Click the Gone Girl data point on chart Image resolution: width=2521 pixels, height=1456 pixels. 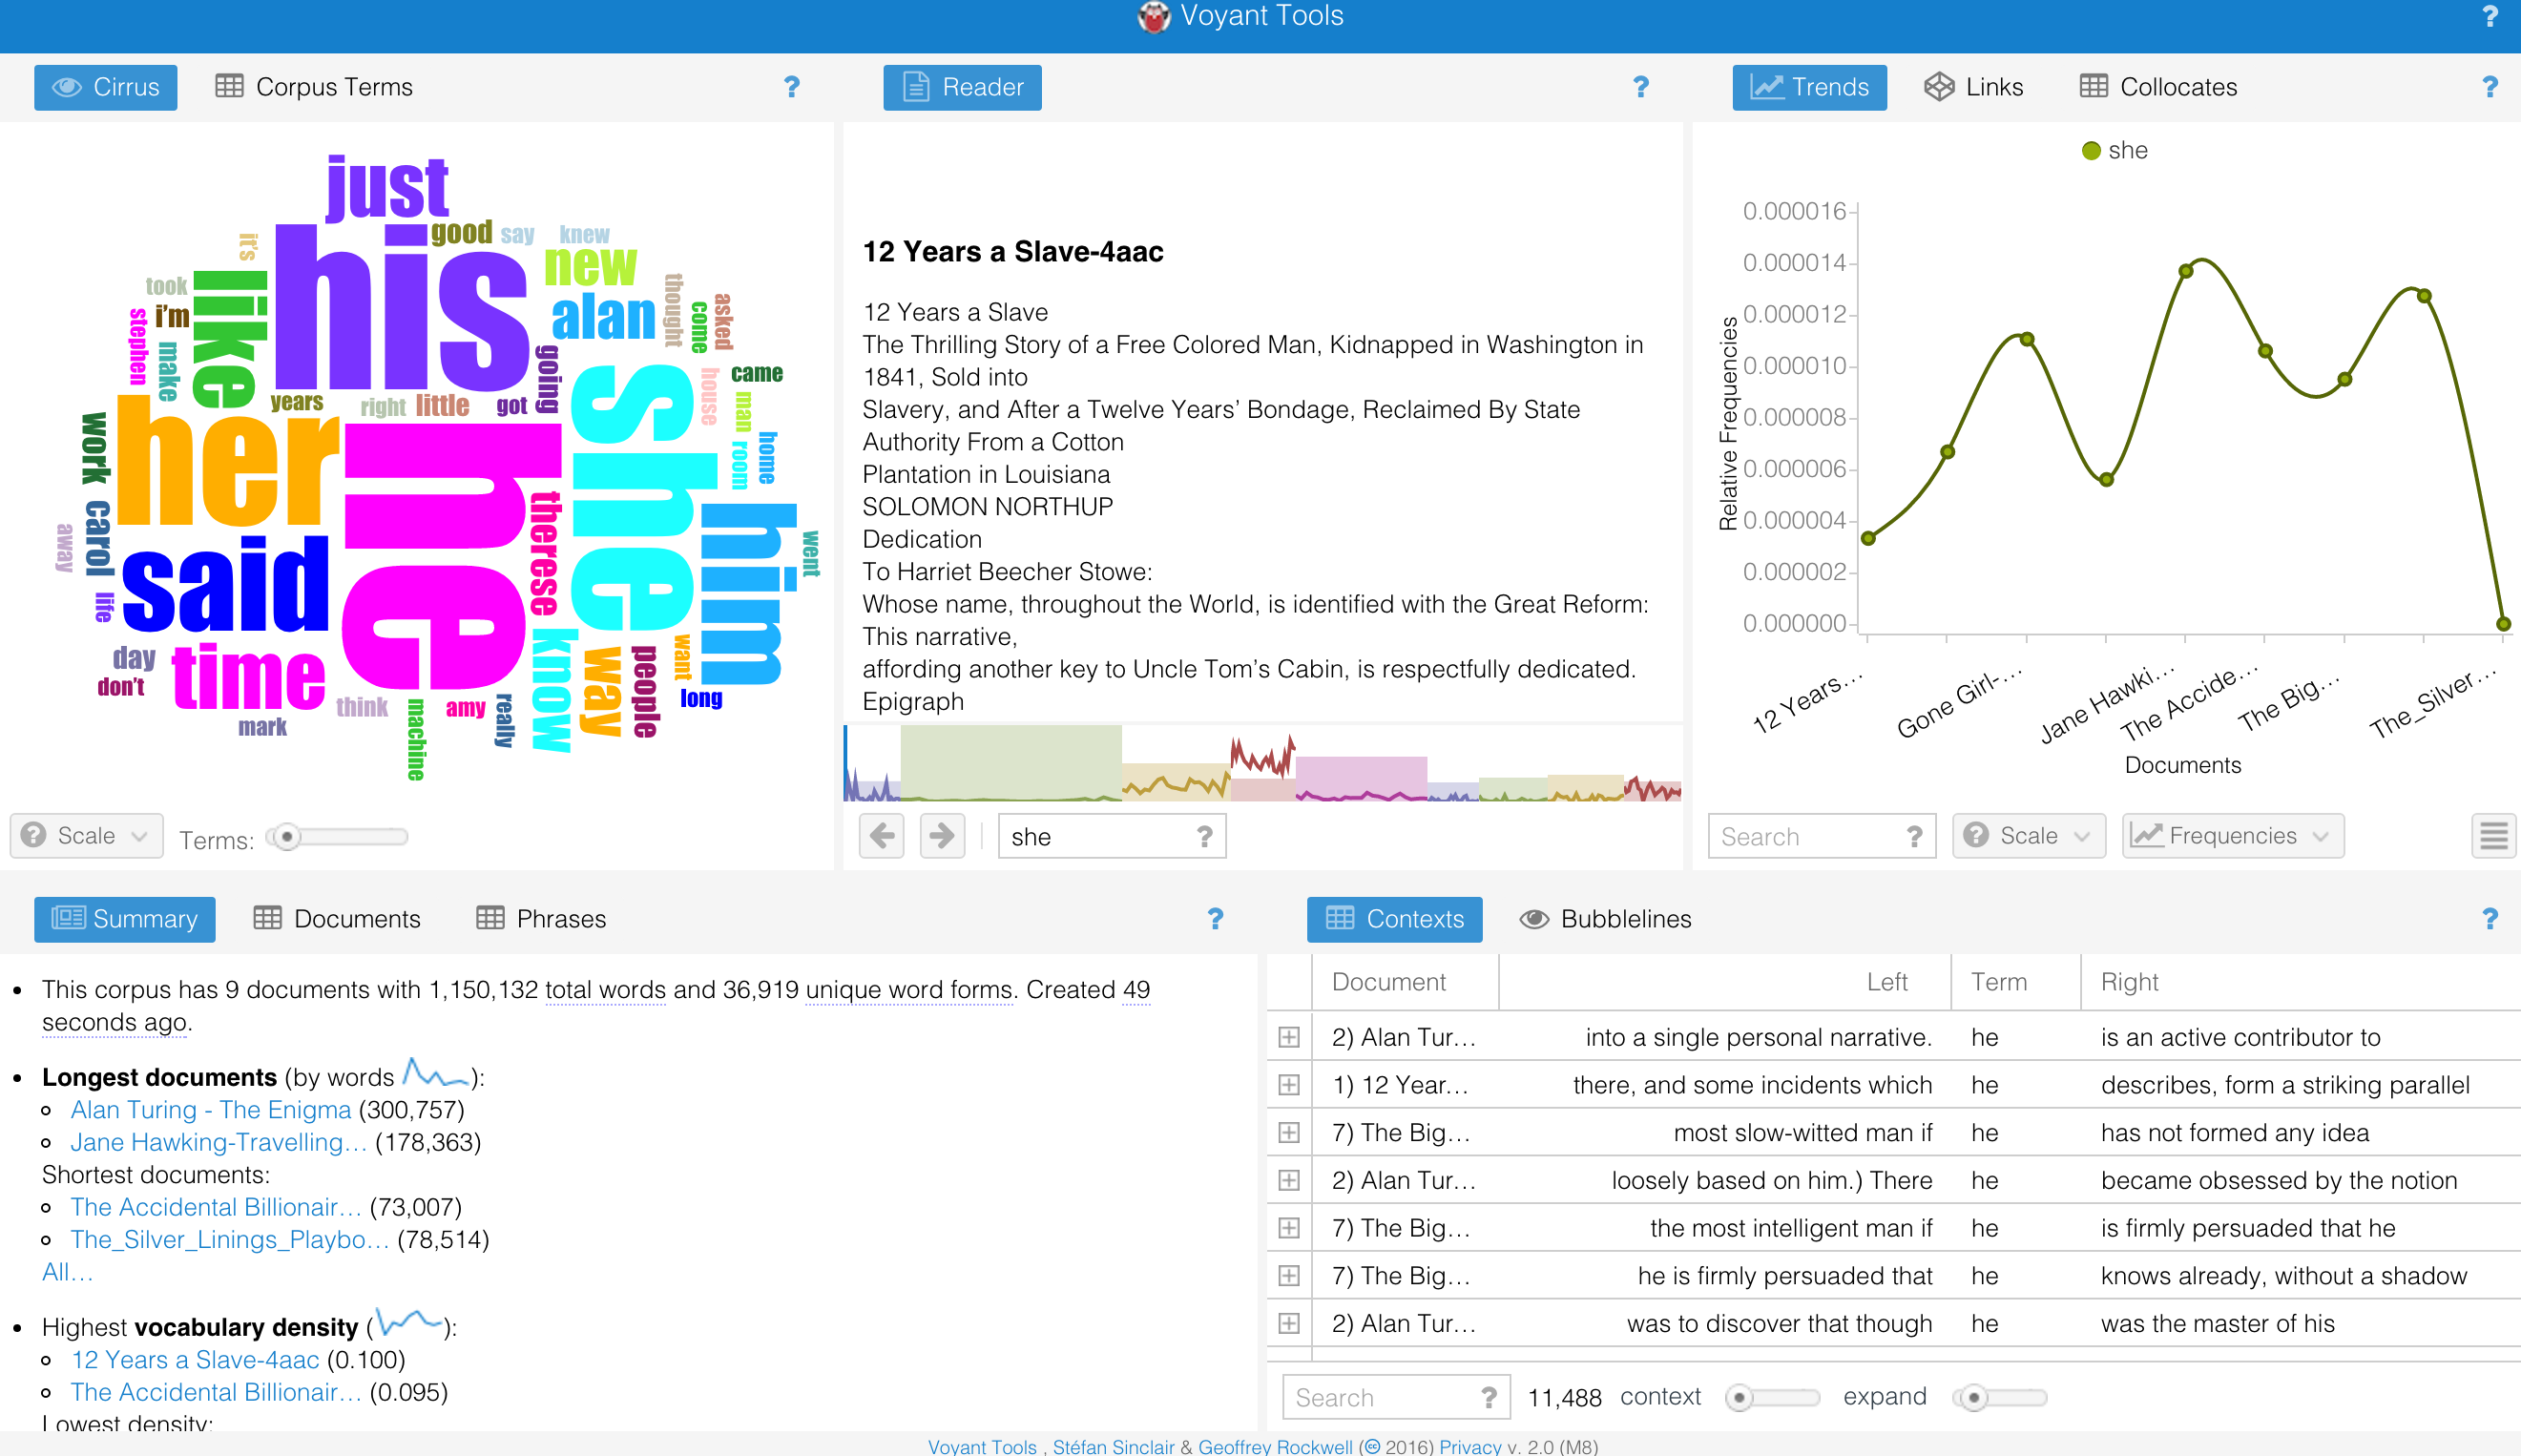(2027, 339)
